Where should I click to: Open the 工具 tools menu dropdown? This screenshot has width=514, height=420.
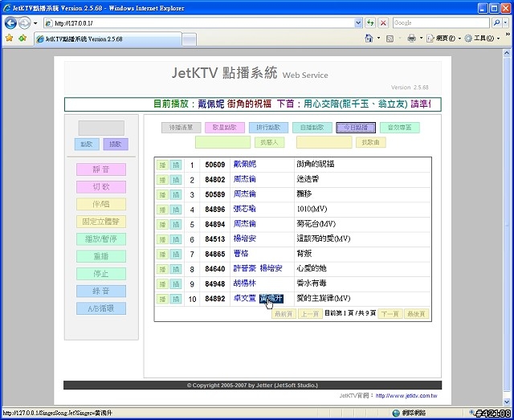tap(483, 39)
